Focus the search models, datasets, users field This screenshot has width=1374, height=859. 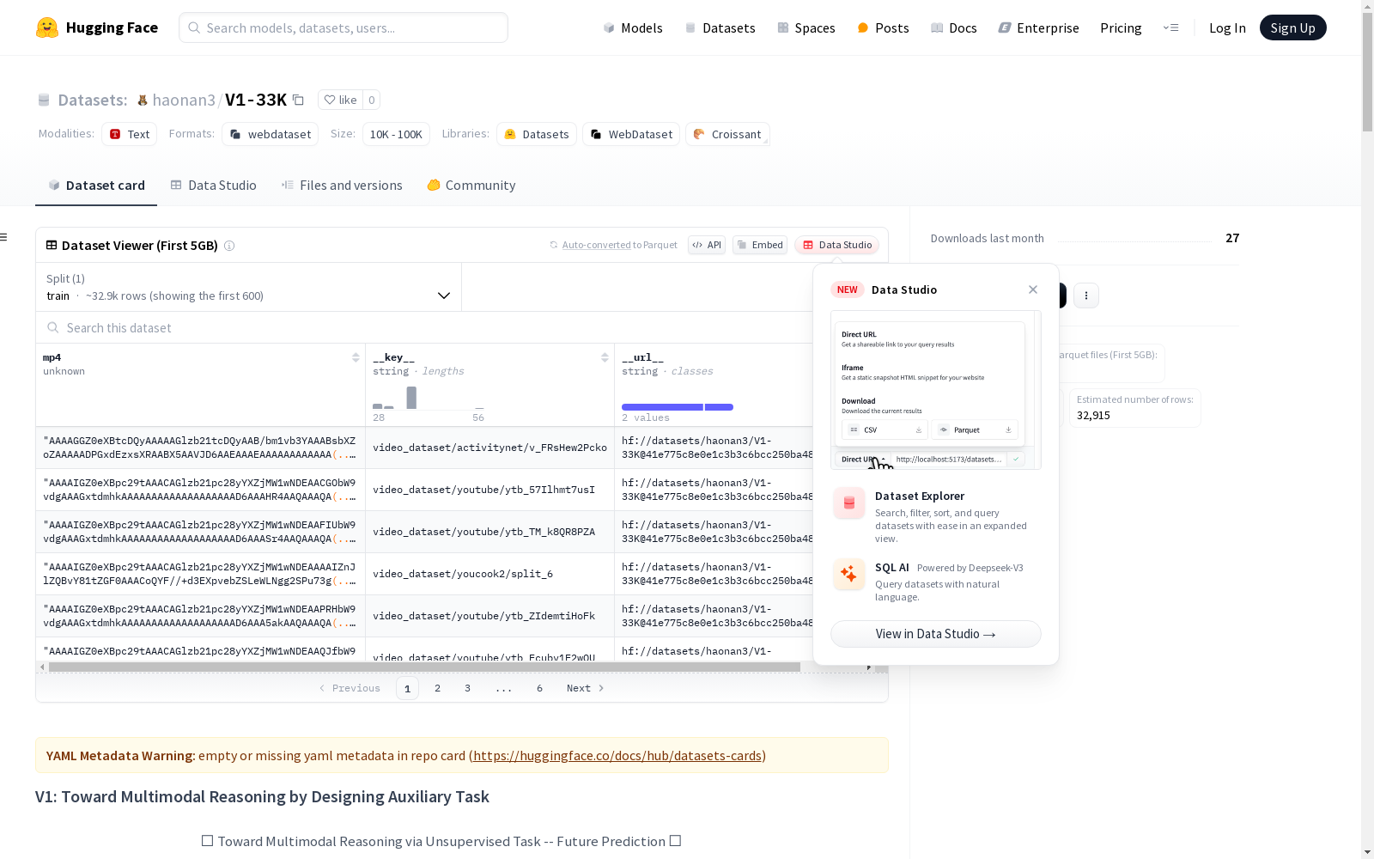[x=343, y=27]
